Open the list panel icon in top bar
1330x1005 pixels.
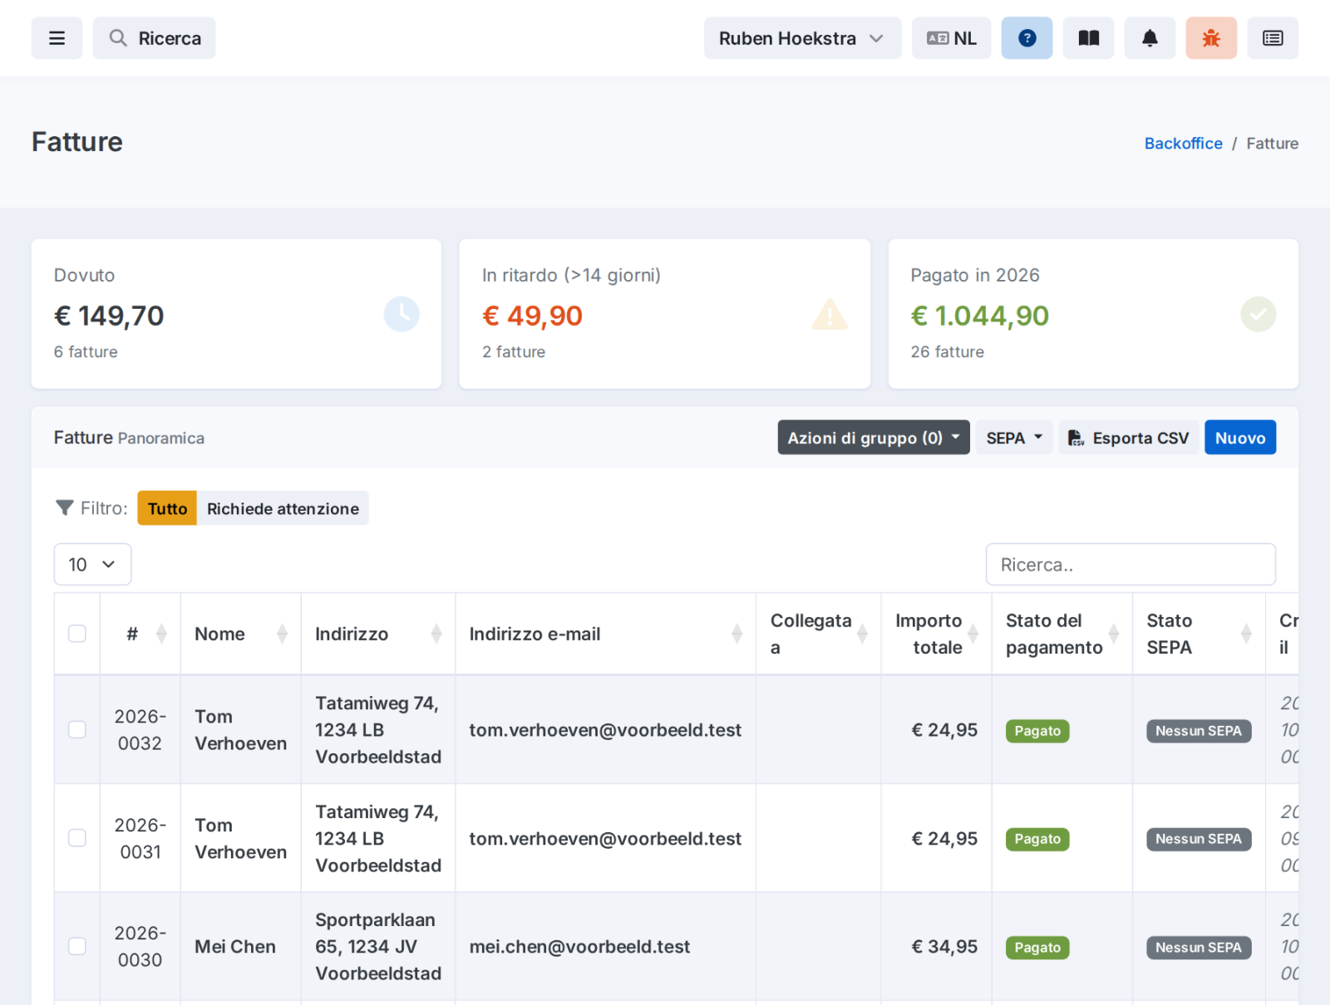(x=1273, y=38)
